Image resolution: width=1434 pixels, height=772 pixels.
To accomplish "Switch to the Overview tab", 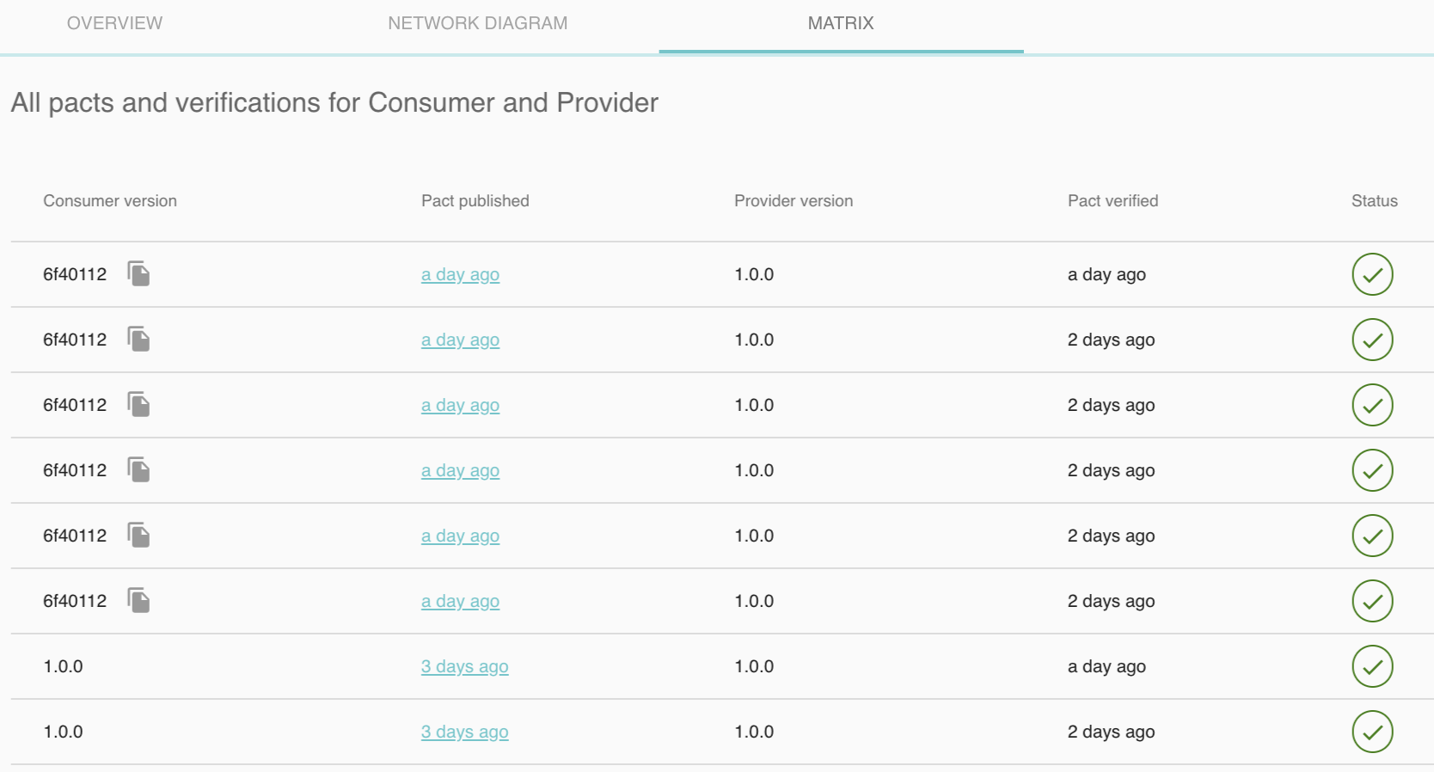I will pyautogui.click(x=114, y=23).
